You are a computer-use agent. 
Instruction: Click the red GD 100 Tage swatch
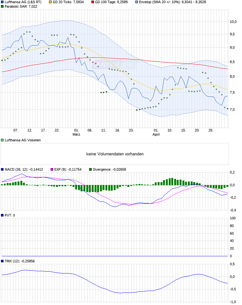[93, 2]
